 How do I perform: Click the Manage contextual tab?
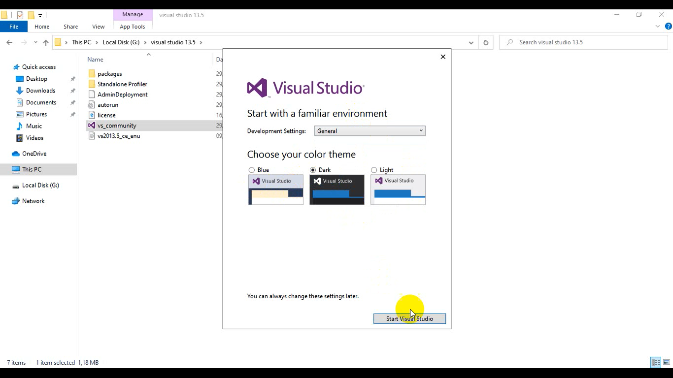point(133,15)
